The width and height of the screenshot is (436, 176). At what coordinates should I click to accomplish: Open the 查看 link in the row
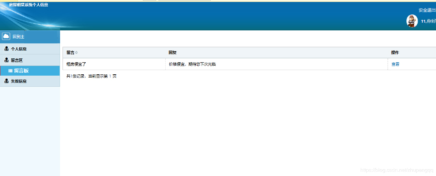point(395,64)
